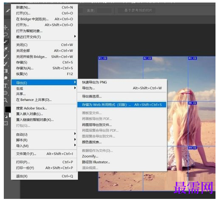Screen dimensions: 221x201
Task: Choose 打印(P)... menu entry
Action: tap(44, 162)
